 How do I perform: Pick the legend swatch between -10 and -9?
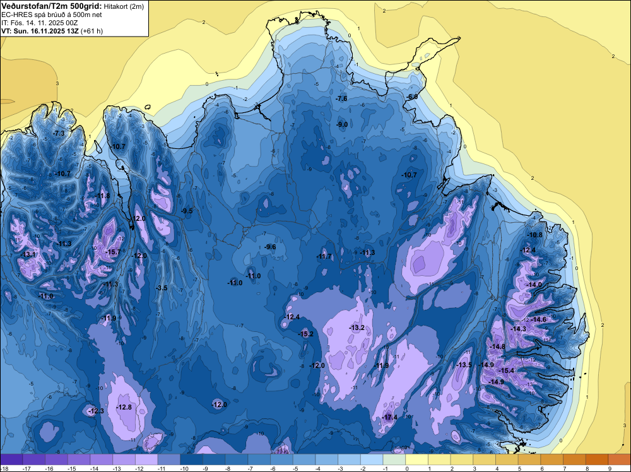[192, 459]
